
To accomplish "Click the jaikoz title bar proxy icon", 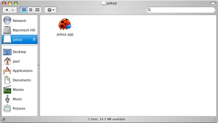I will (103, 3).
